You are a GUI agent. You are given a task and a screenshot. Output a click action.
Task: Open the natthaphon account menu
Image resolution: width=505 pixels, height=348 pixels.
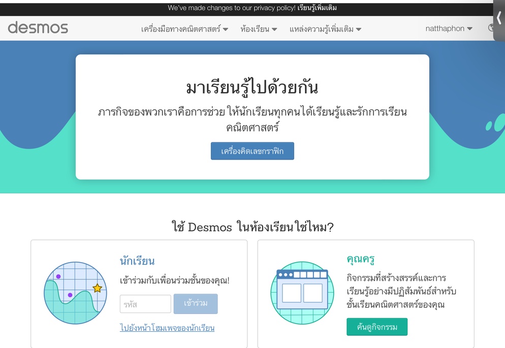pos(449,28)
